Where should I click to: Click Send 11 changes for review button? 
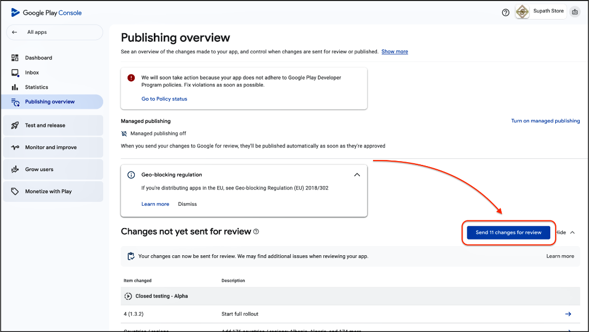[508, 232]
